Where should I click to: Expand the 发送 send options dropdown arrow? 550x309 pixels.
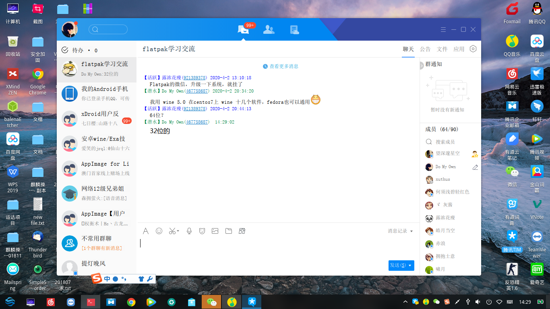(x=410, y=266)
